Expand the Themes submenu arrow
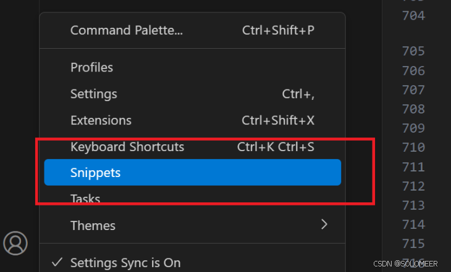 324,225
